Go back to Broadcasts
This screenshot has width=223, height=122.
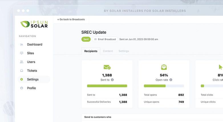(71, 20)
